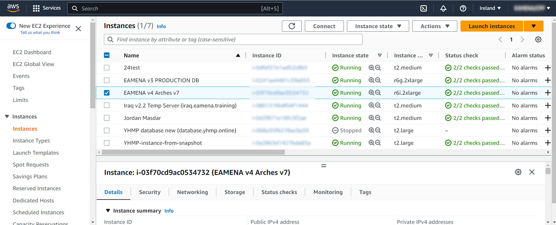Open the help question mark icon

pyautogui.click(x=463, y=8)
